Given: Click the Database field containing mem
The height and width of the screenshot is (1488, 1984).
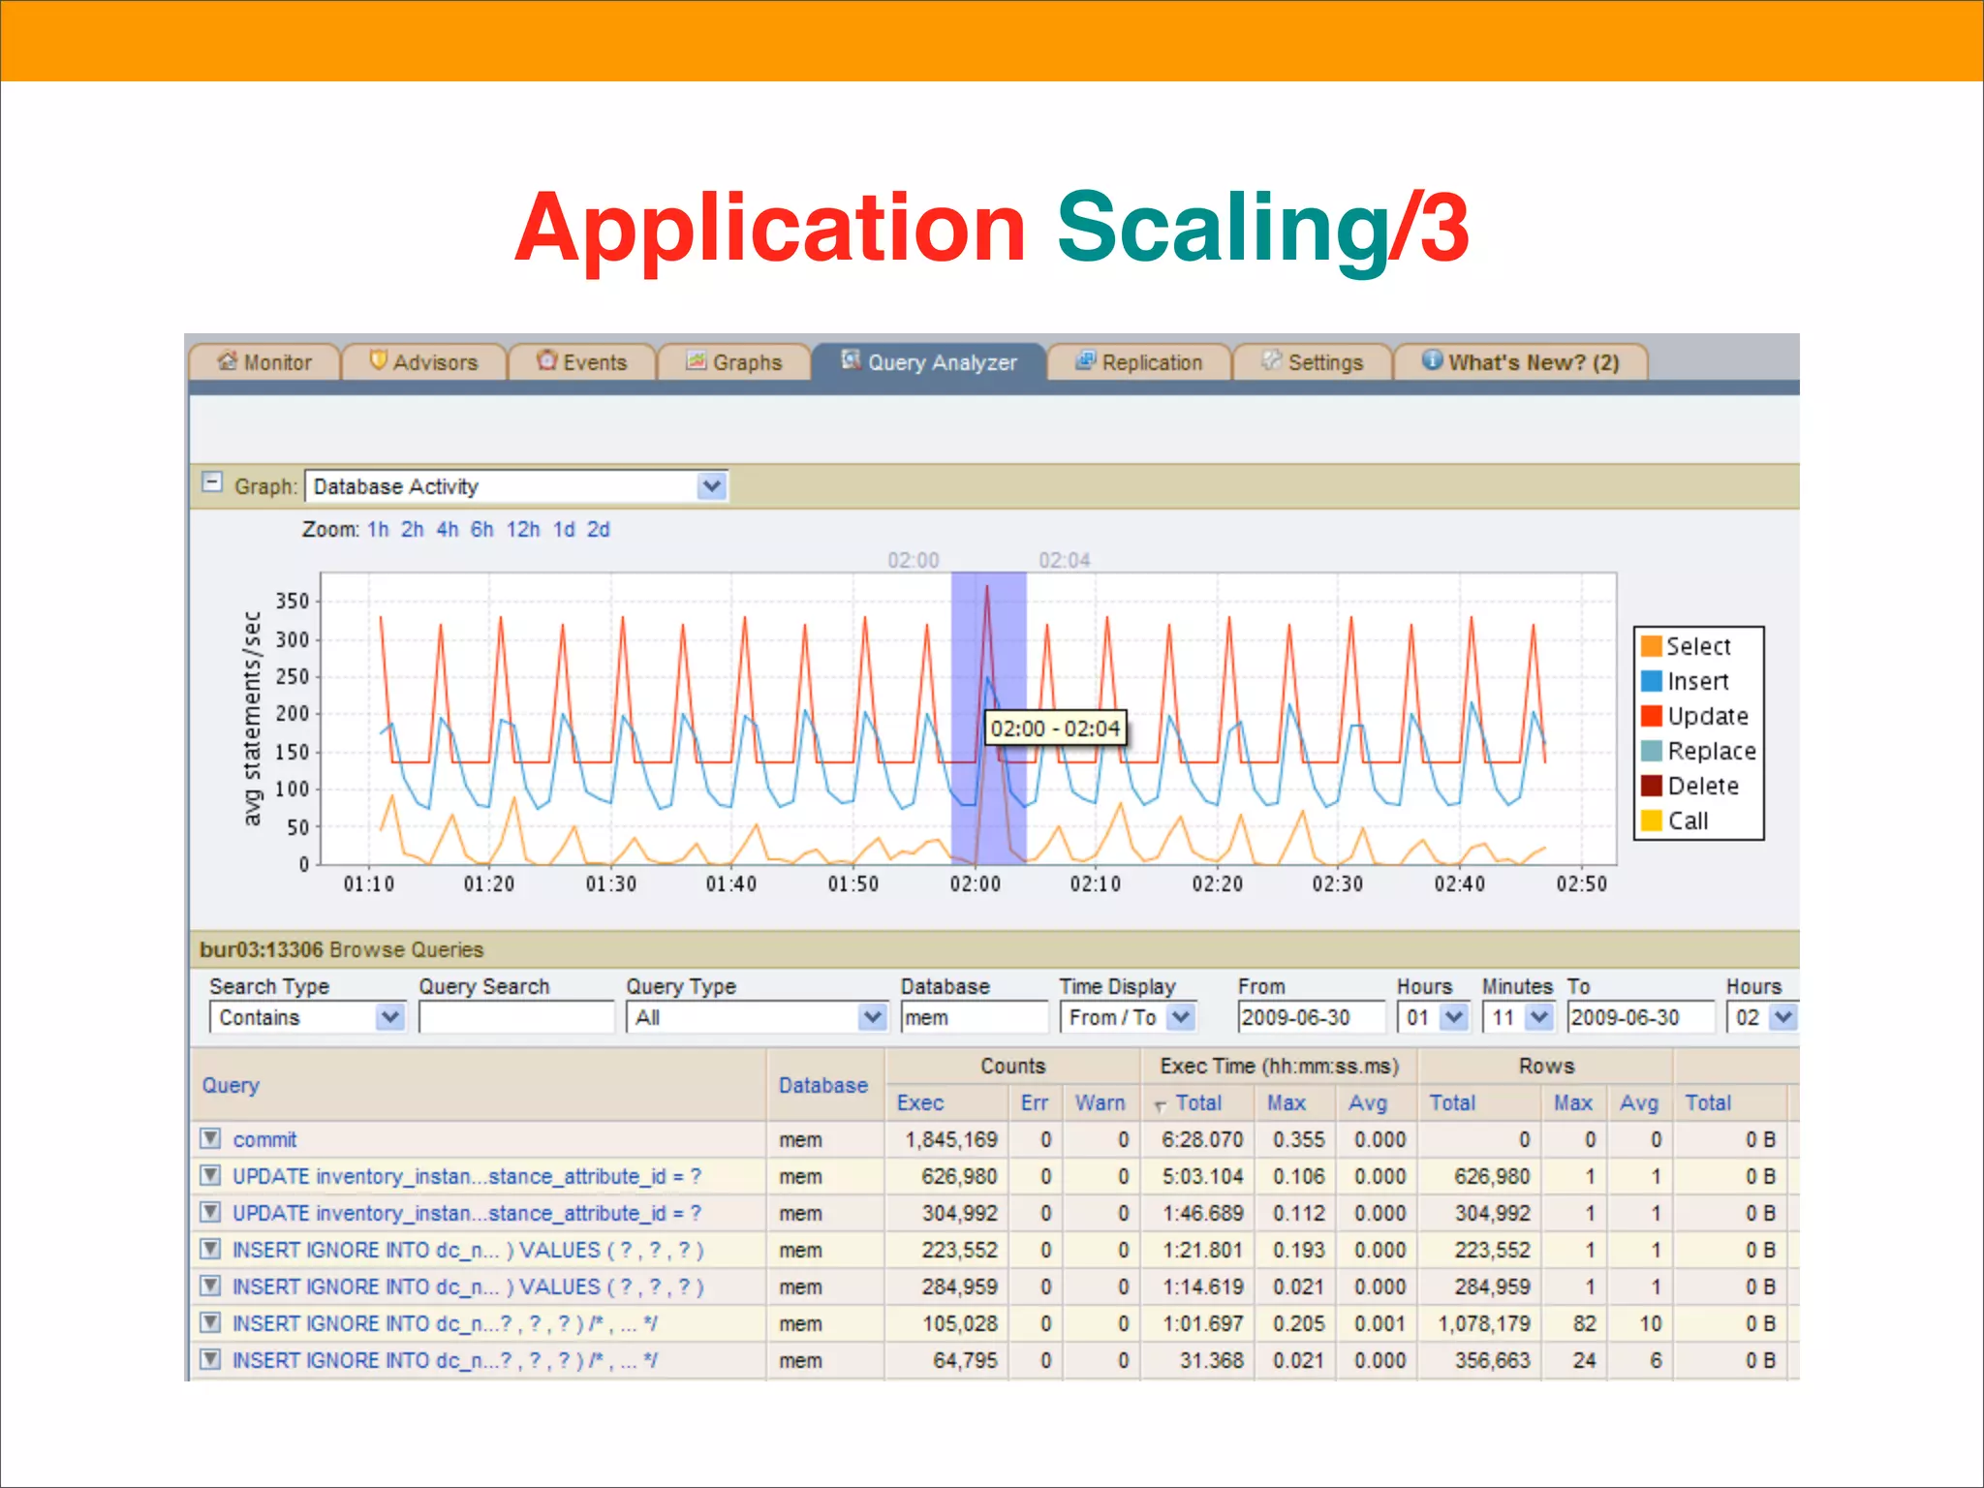Looking at the screenshot, I should pos(975,1017).
